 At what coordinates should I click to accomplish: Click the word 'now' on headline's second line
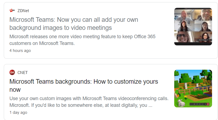(15, 90)
